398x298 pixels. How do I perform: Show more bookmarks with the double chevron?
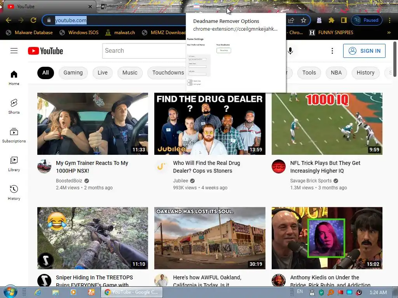[389, 33]
